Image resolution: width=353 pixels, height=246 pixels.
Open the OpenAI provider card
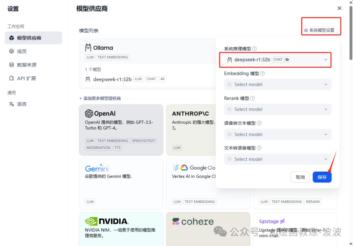tap(121, 130)
